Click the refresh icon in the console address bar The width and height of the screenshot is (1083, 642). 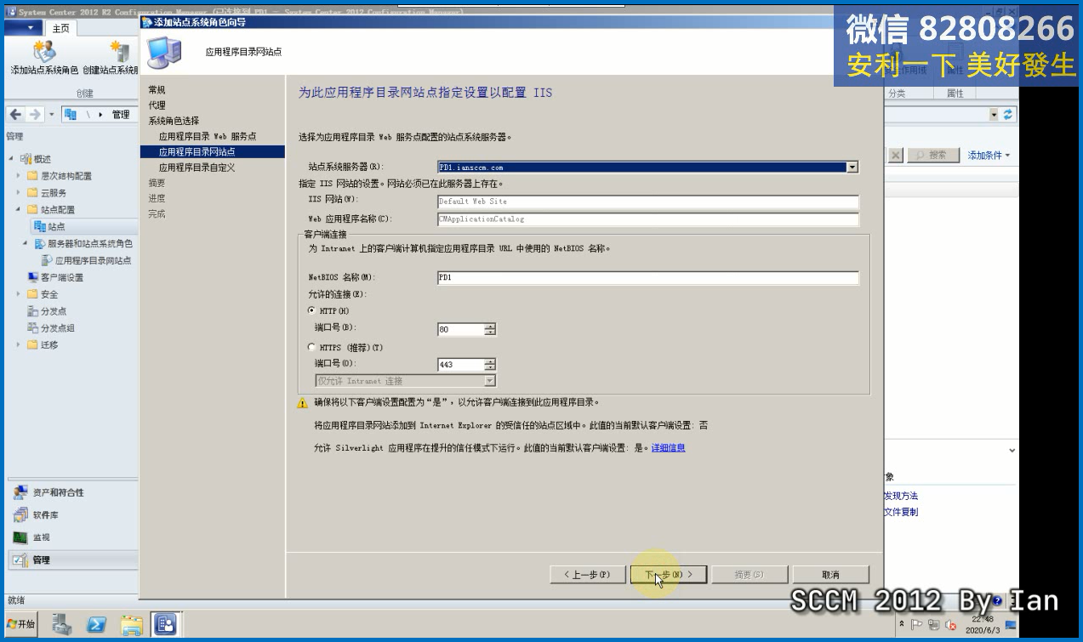click(x=1009, y=114)
